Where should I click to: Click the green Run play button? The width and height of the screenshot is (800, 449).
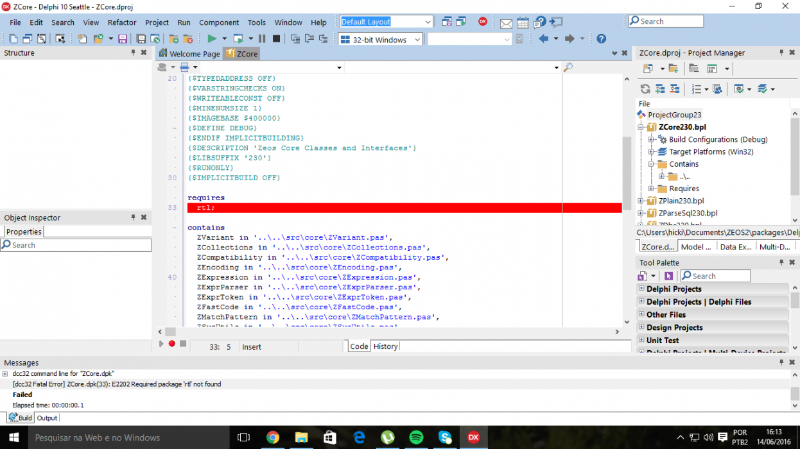(x=212, y=39)
